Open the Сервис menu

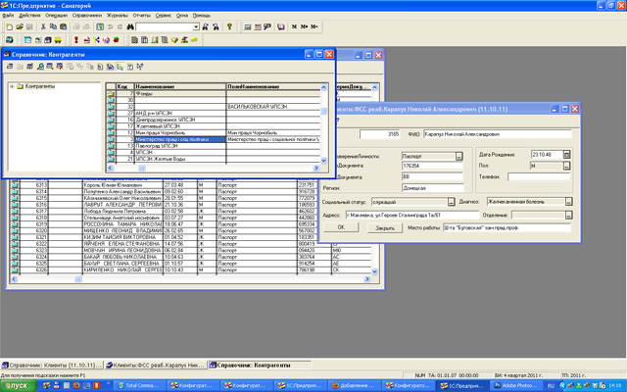pos(164,16)
